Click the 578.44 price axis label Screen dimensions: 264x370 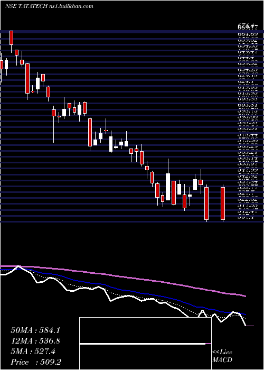pos(247,134)
